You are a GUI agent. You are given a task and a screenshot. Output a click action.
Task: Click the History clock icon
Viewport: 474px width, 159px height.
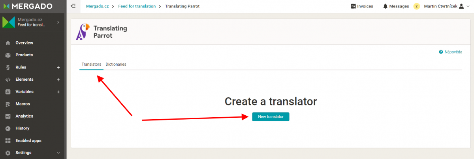click(x=8, y=129)
